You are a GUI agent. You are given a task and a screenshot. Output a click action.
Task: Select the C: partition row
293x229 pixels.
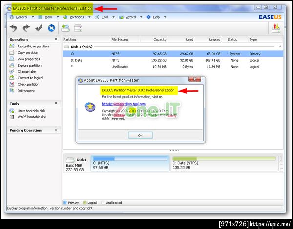coord(173,54)
